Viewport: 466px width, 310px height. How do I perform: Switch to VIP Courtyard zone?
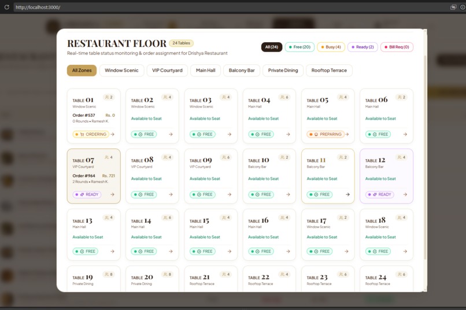pyautogui.click(x=167, y=71)
